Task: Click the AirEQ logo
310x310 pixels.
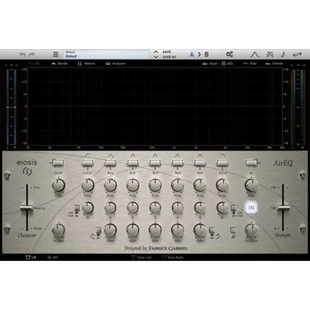Action: [x=283, y=163]
